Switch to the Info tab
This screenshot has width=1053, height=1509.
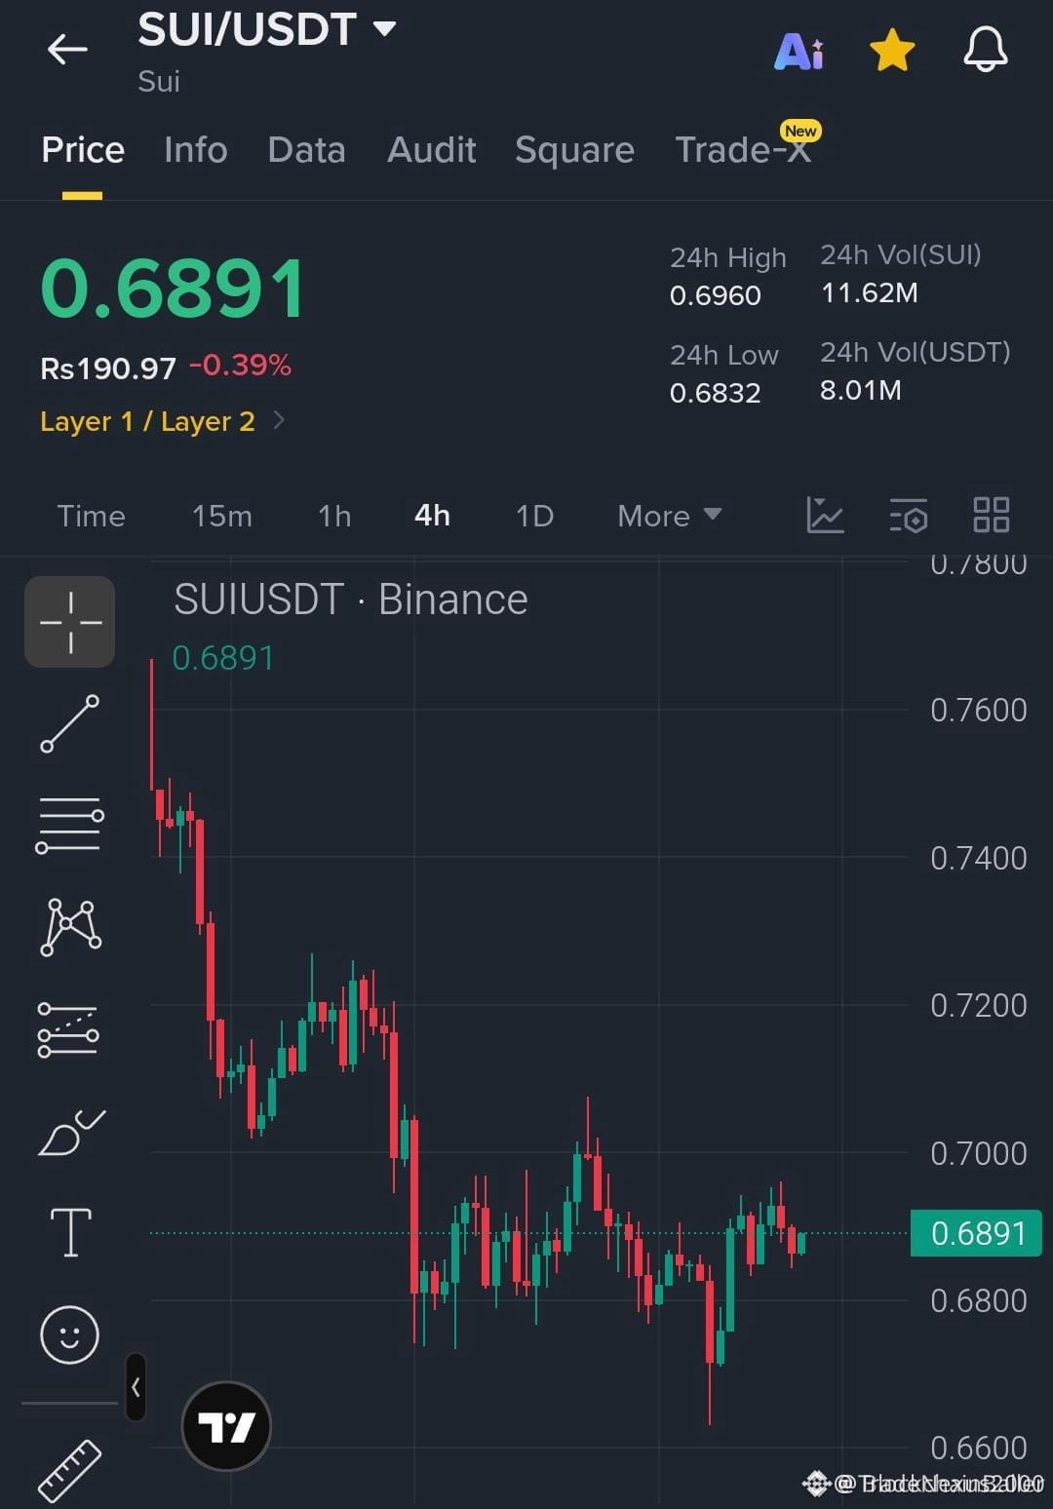click(196, 149)
